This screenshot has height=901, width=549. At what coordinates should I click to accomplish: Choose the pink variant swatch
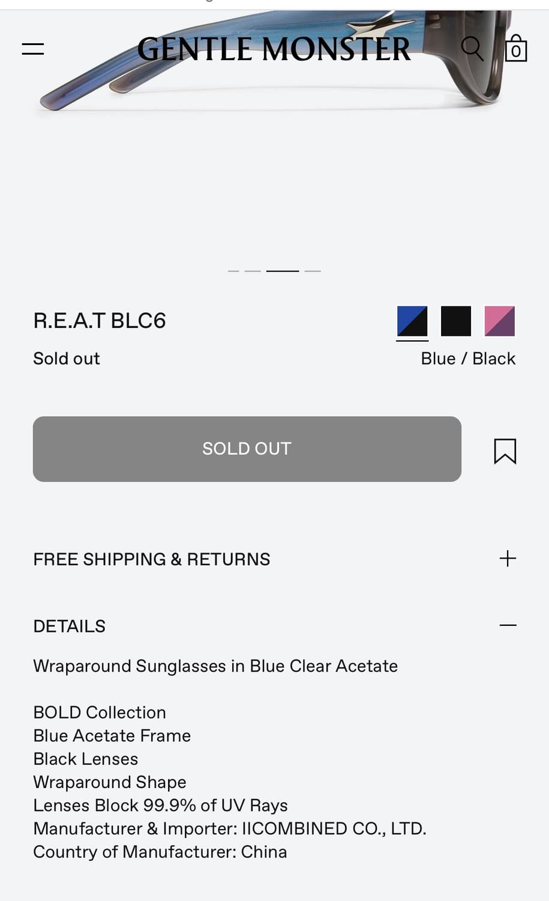pos(499,321)
